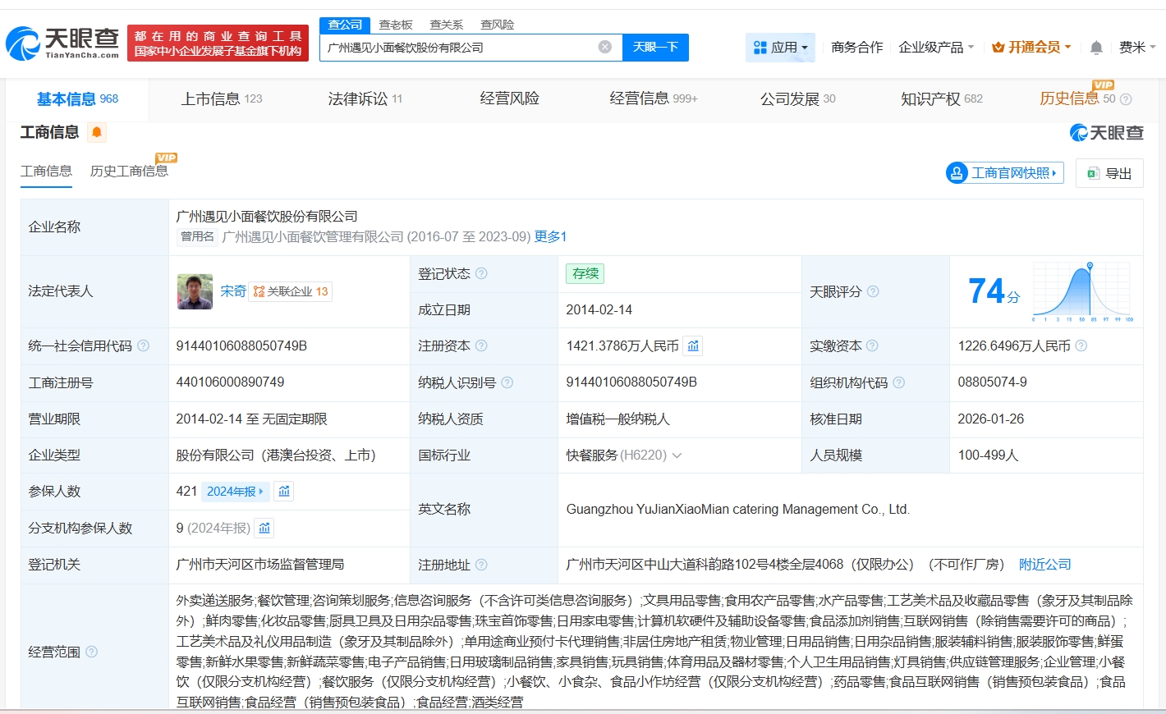Open the 经营信息 tab
The width and height of the screenshot is (1166, 714).
click(654, 99)
